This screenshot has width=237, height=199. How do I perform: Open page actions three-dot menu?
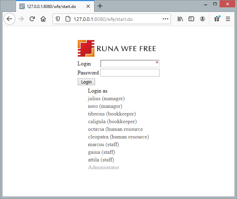[166, 19]
